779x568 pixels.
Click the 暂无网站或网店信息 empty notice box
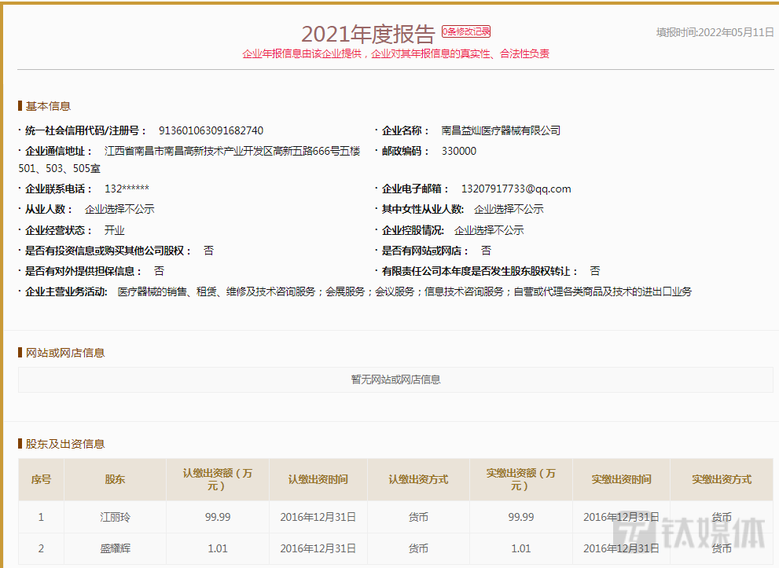395,379
